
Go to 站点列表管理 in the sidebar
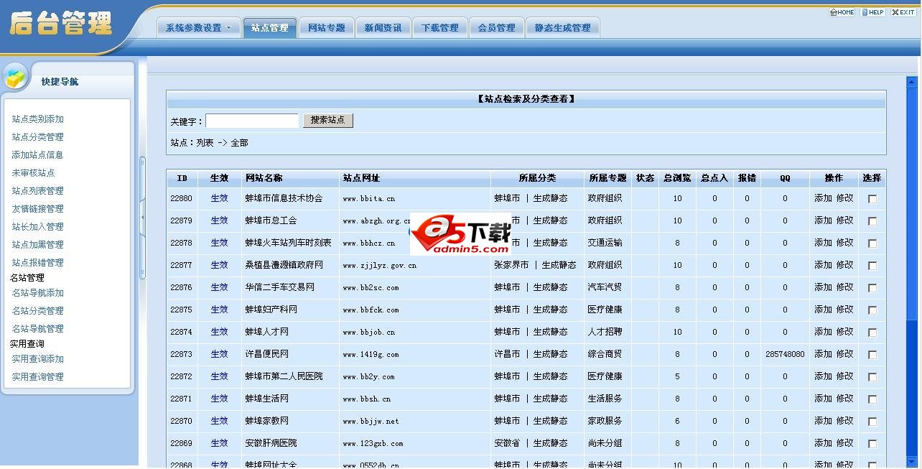(x=38, y=191)
